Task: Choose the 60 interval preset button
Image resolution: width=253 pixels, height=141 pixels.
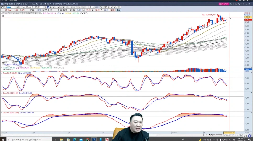Action: point(84,7)
